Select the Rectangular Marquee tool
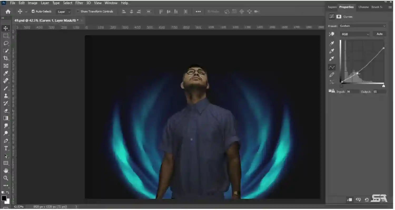Screen dimensions: 395x210 tap(6, 36)
